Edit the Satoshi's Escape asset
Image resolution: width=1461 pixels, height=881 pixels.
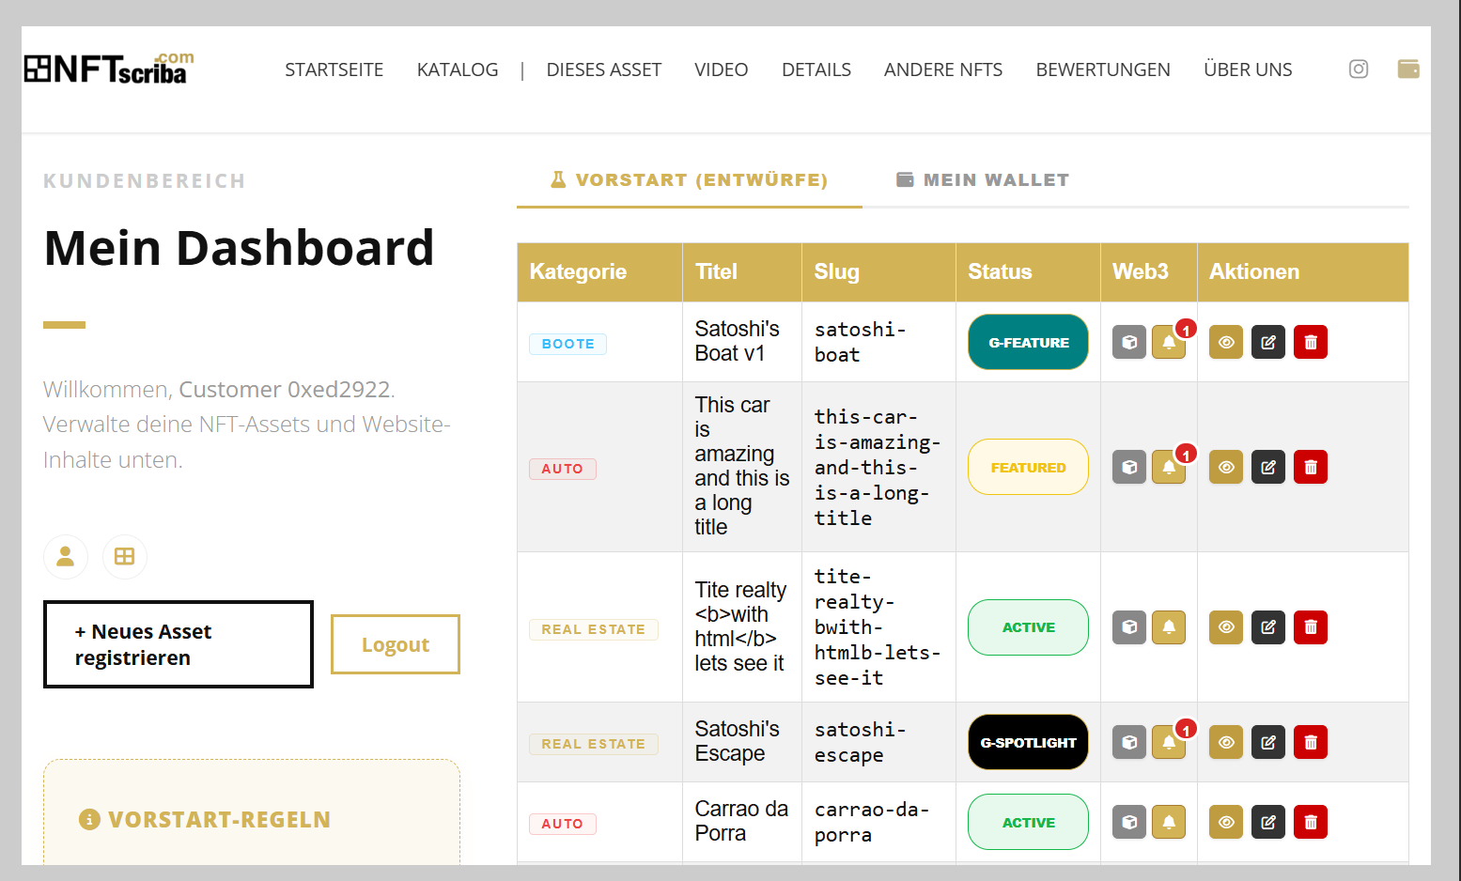tap(1268, 742)
